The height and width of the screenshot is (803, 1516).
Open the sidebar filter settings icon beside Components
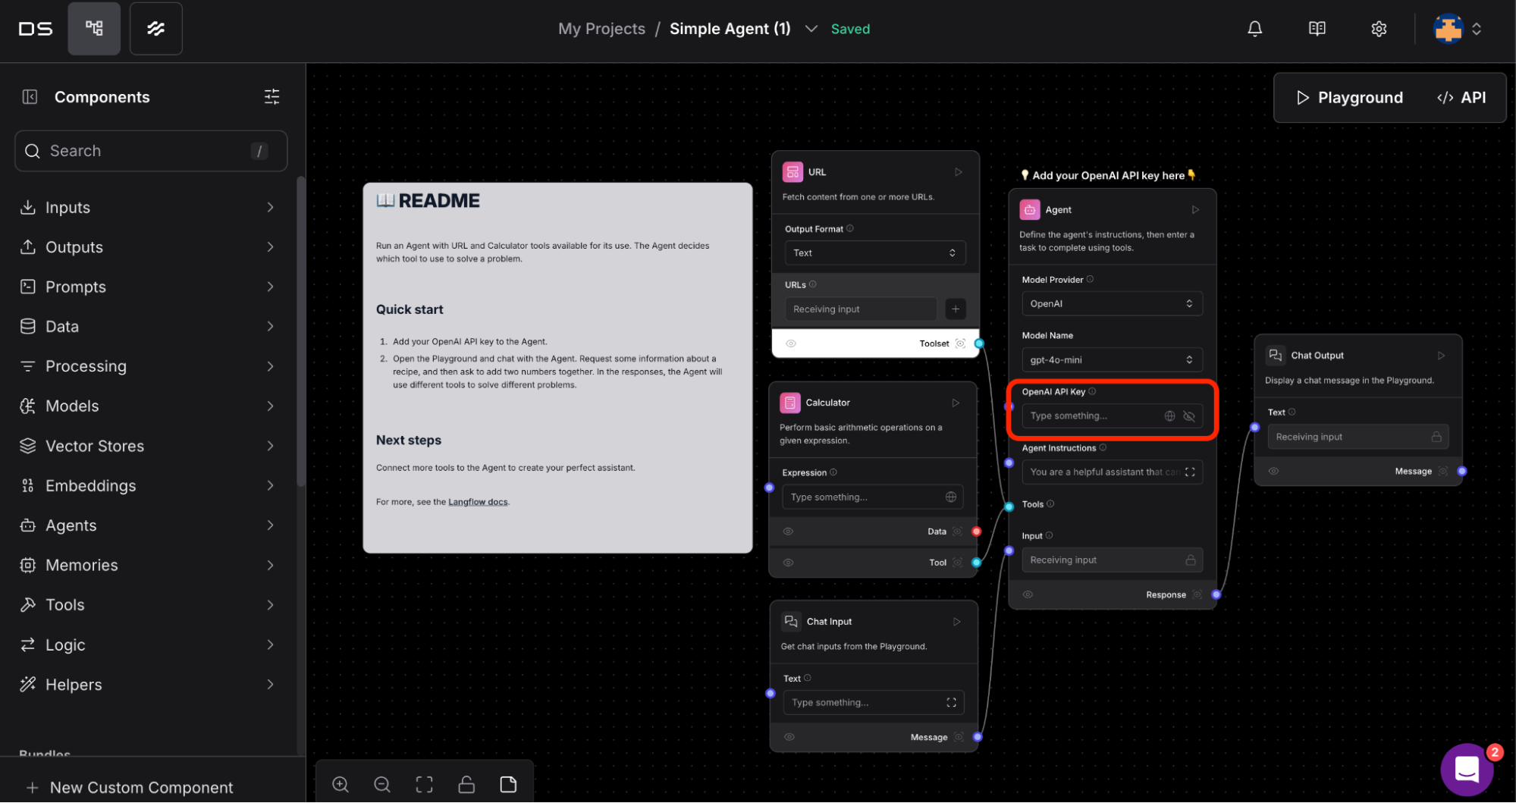[271, 96]
